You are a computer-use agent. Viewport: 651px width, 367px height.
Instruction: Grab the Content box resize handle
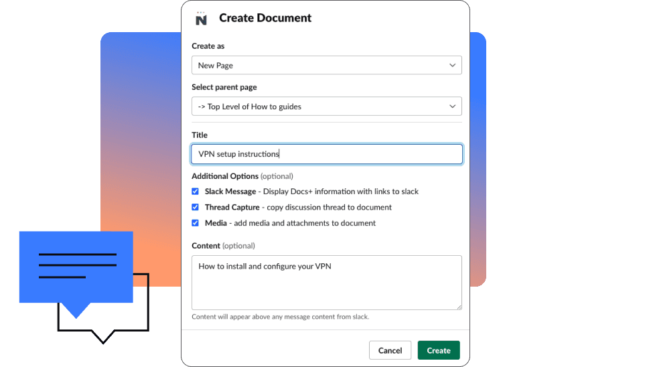coord(458,306)
